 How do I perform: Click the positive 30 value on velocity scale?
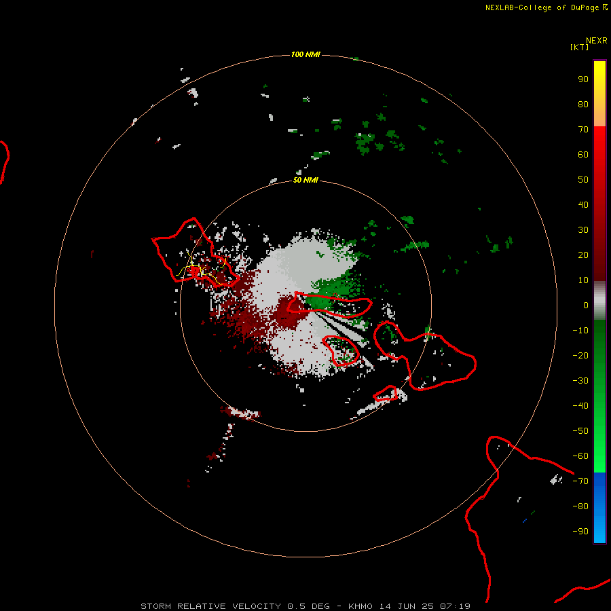(583, 230)
